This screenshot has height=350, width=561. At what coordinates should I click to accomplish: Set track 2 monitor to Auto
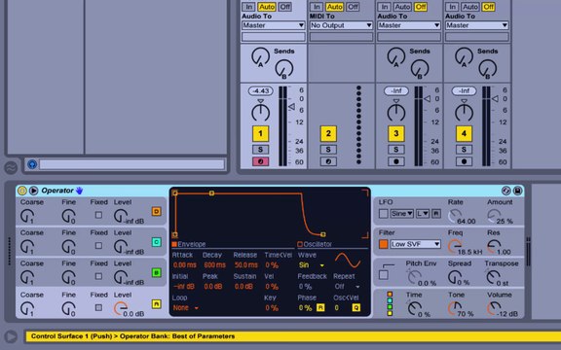(334, 7)
